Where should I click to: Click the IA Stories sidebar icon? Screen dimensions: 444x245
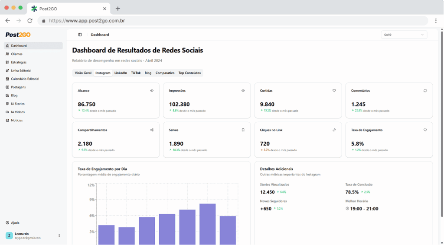(7, 104)
